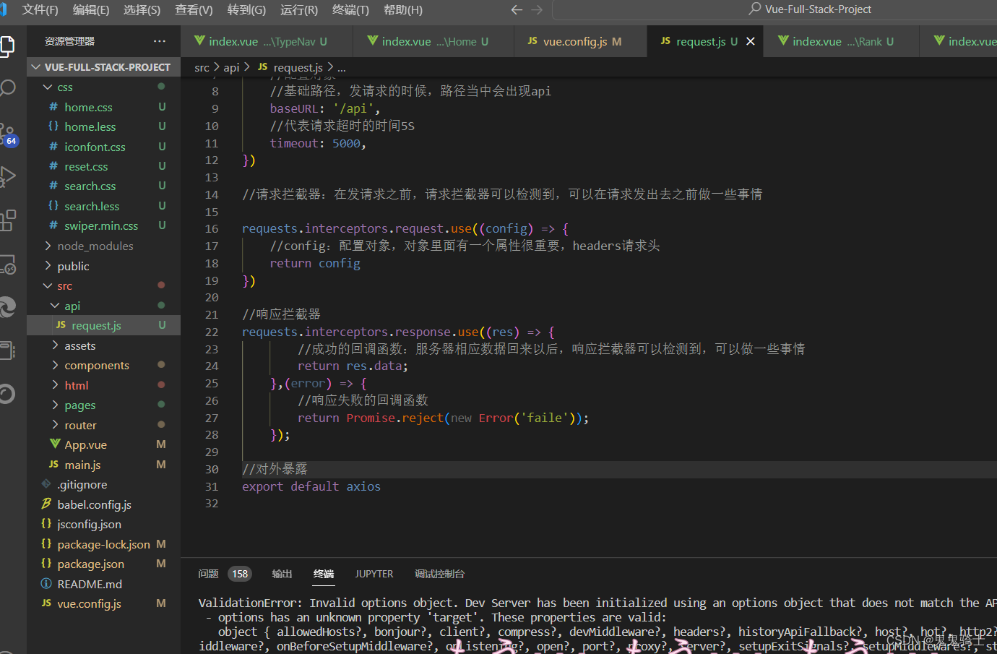This screenshot has width=997, height=654.
Task: Click line number 16 in the gutter
Action: [x=212, y=228]
